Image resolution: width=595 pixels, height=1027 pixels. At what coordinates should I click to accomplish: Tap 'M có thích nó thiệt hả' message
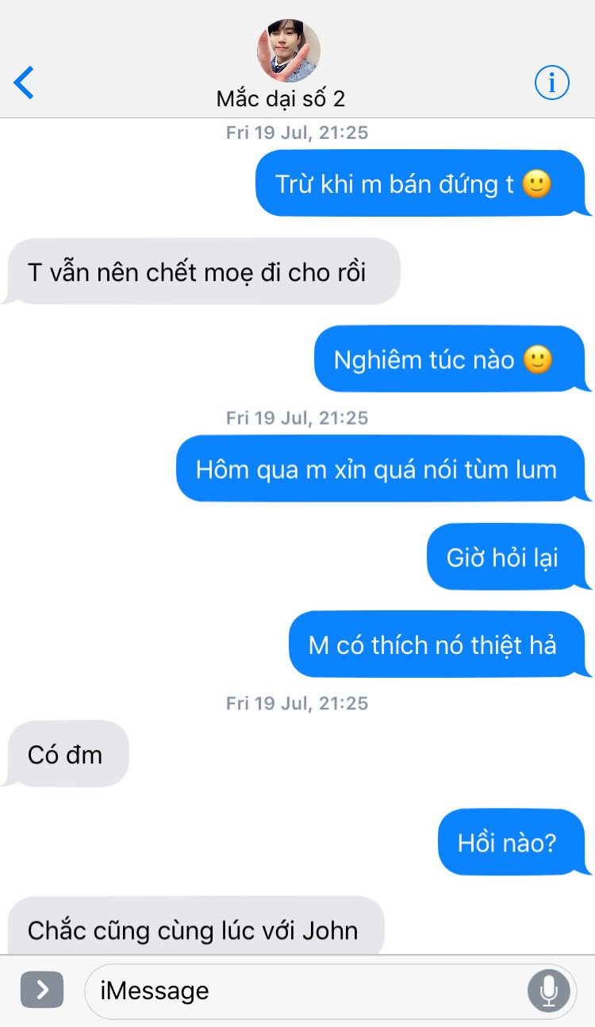coord(440,644)
